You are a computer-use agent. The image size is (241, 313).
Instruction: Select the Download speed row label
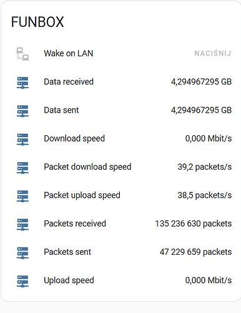[x=74, y=138]
